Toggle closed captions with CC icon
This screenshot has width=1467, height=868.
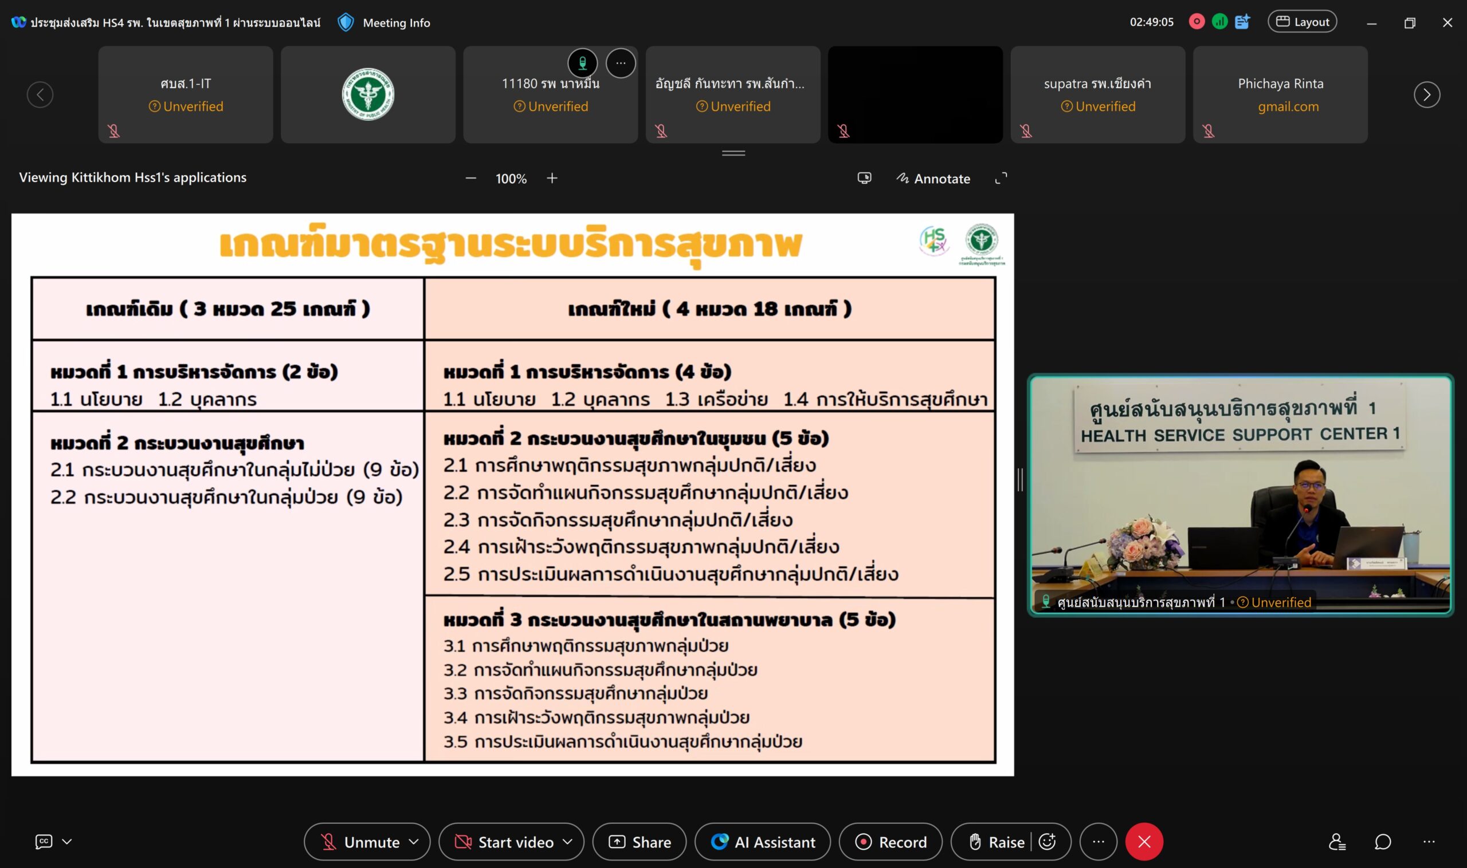pos(44,842)
